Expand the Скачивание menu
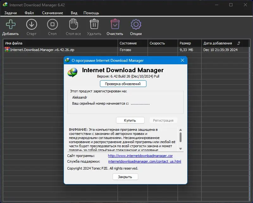253x203 pixels. tap(52, 13)
